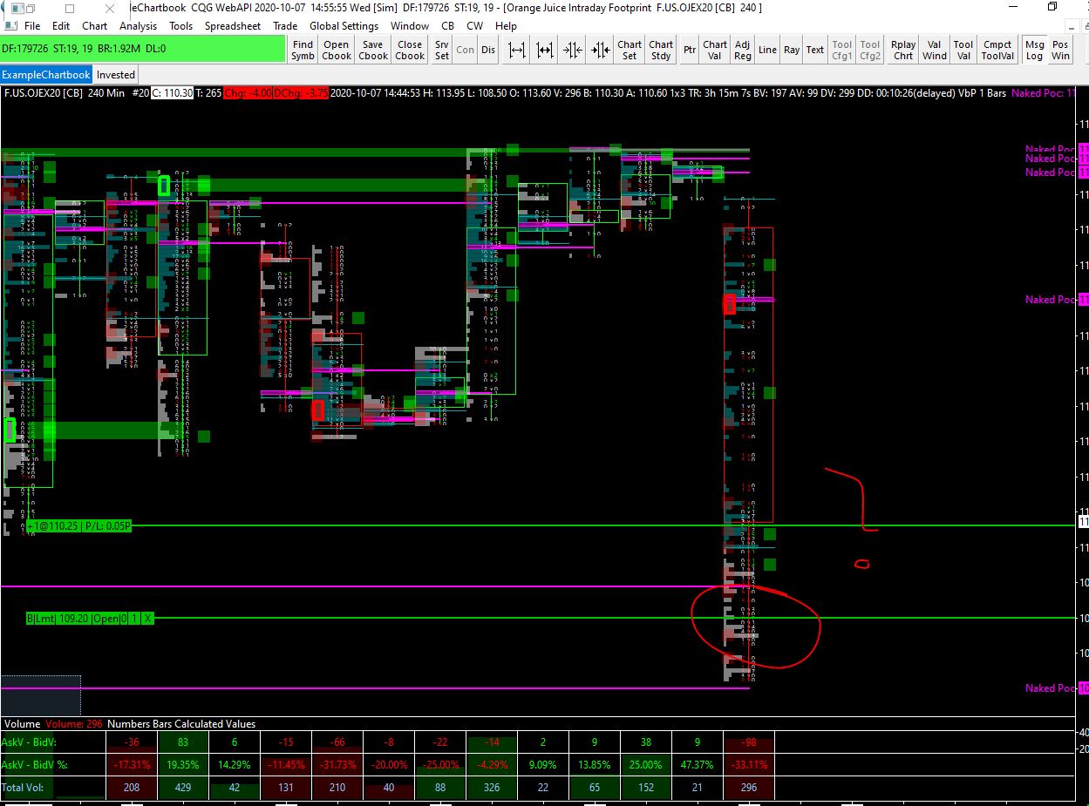Click the Open Cbook button
Image resolution: width=1089 pixels, height=806 pixels.
pos(337,50)
